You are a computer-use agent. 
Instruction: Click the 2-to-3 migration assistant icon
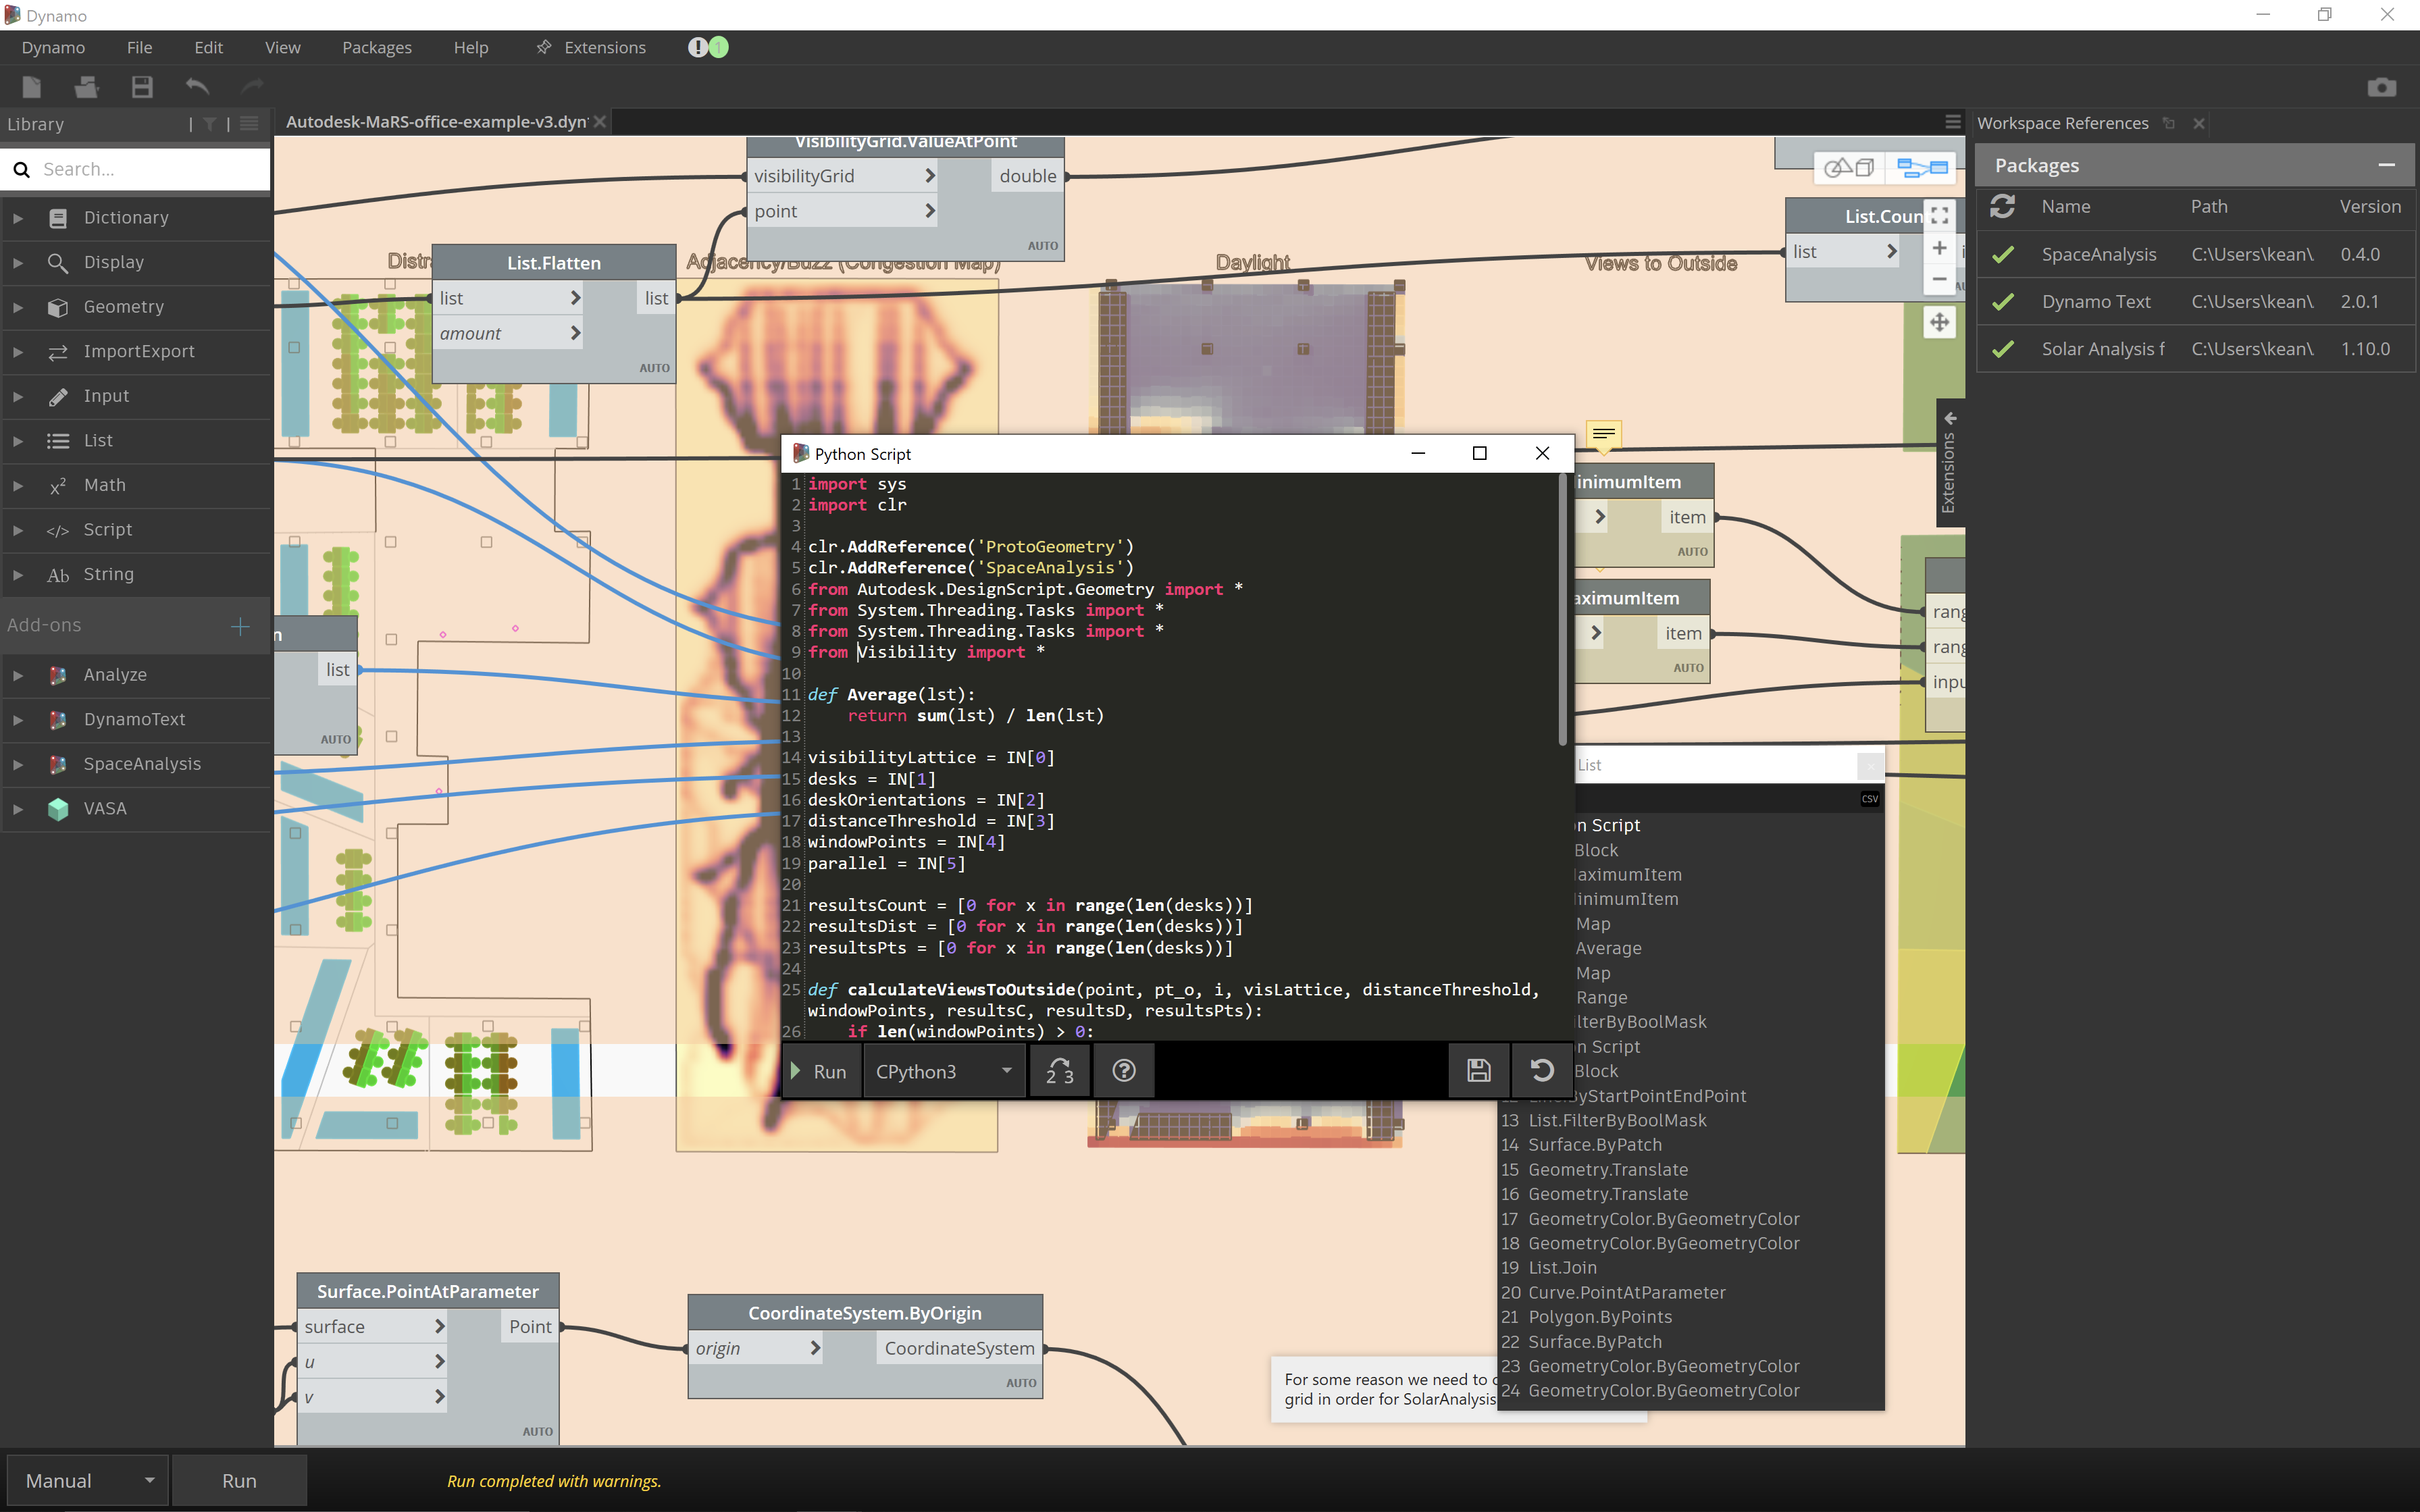point(1059,1071)
